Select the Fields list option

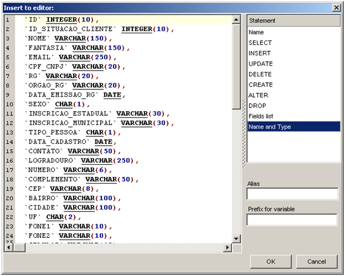point(294,116)
